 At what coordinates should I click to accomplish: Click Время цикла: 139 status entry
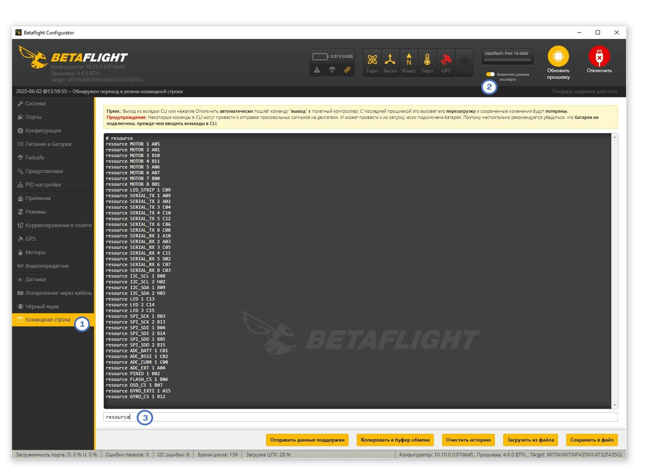coord(218,454)
